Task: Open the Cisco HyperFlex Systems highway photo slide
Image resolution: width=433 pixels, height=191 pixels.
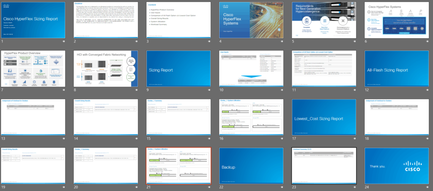Action: [251, 20]
